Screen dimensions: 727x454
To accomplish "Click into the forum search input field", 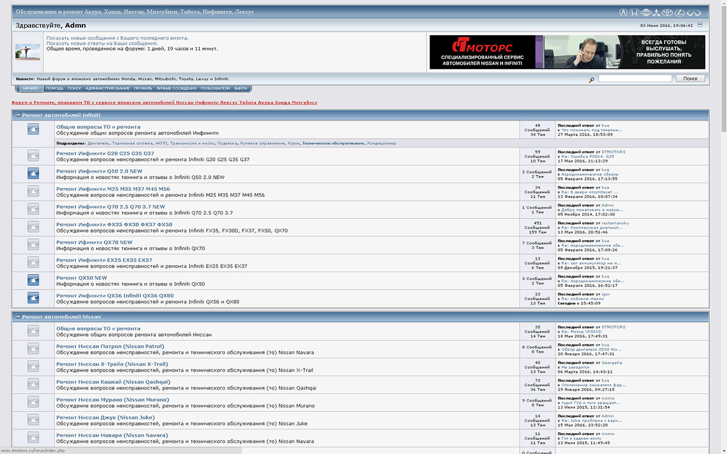I will pos(635,78).
